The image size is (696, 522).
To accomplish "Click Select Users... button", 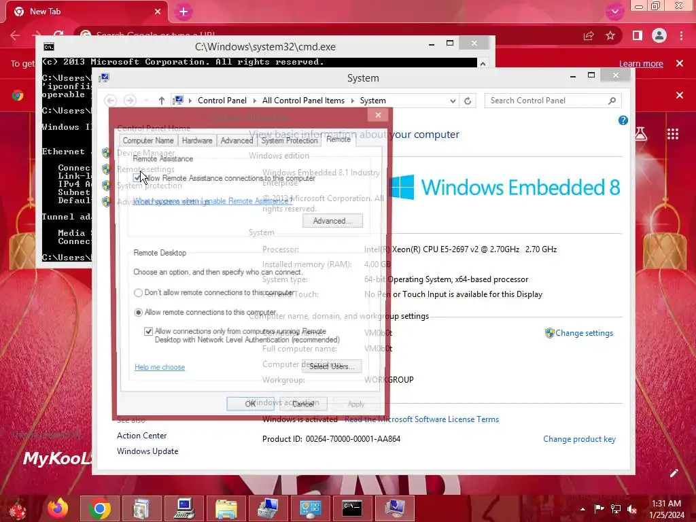I will click(x=332, y=366).
